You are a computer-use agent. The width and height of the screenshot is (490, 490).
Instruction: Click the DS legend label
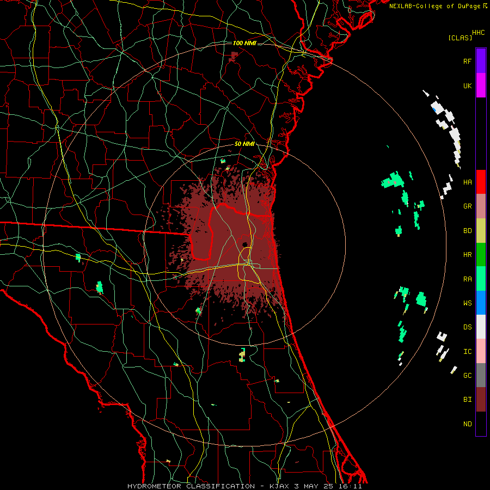[467, 327]
